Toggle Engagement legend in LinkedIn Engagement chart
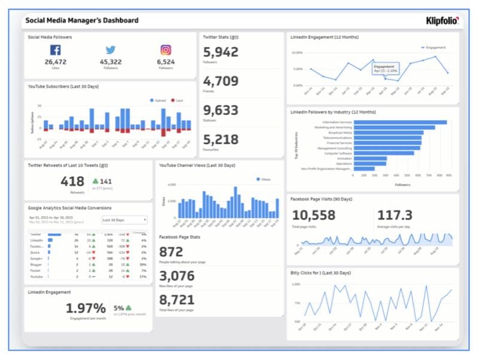 pos(434,47)
